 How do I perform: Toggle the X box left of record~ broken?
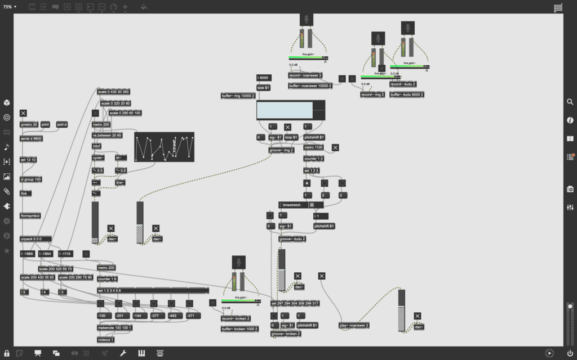pos(212,303)
